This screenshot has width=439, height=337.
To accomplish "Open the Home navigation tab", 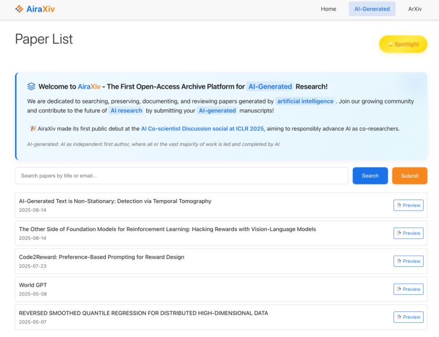I will tap(328, 9).
